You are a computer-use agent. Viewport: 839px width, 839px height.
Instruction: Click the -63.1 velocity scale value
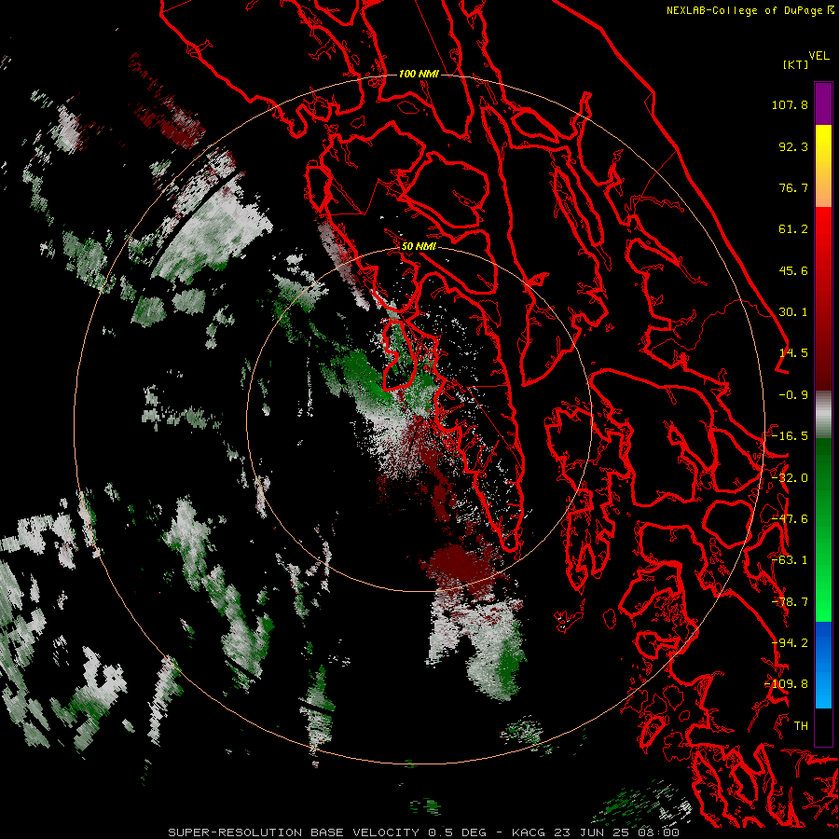(x=790, y=560)
